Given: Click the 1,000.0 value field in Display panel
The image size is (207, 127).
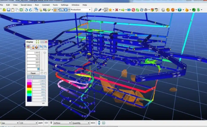Looking at the screenshot, I should [33, 52].
